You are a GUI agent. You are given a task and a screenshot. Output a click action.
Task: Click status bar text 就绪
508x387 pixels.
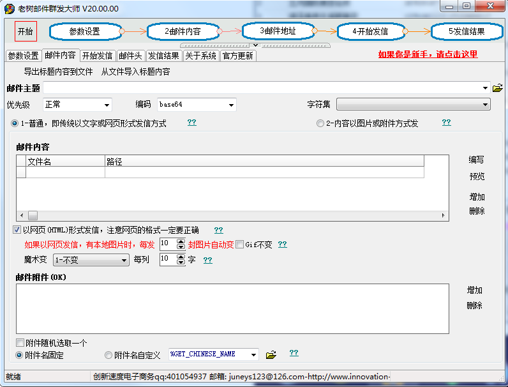click(x=13, y=377)
